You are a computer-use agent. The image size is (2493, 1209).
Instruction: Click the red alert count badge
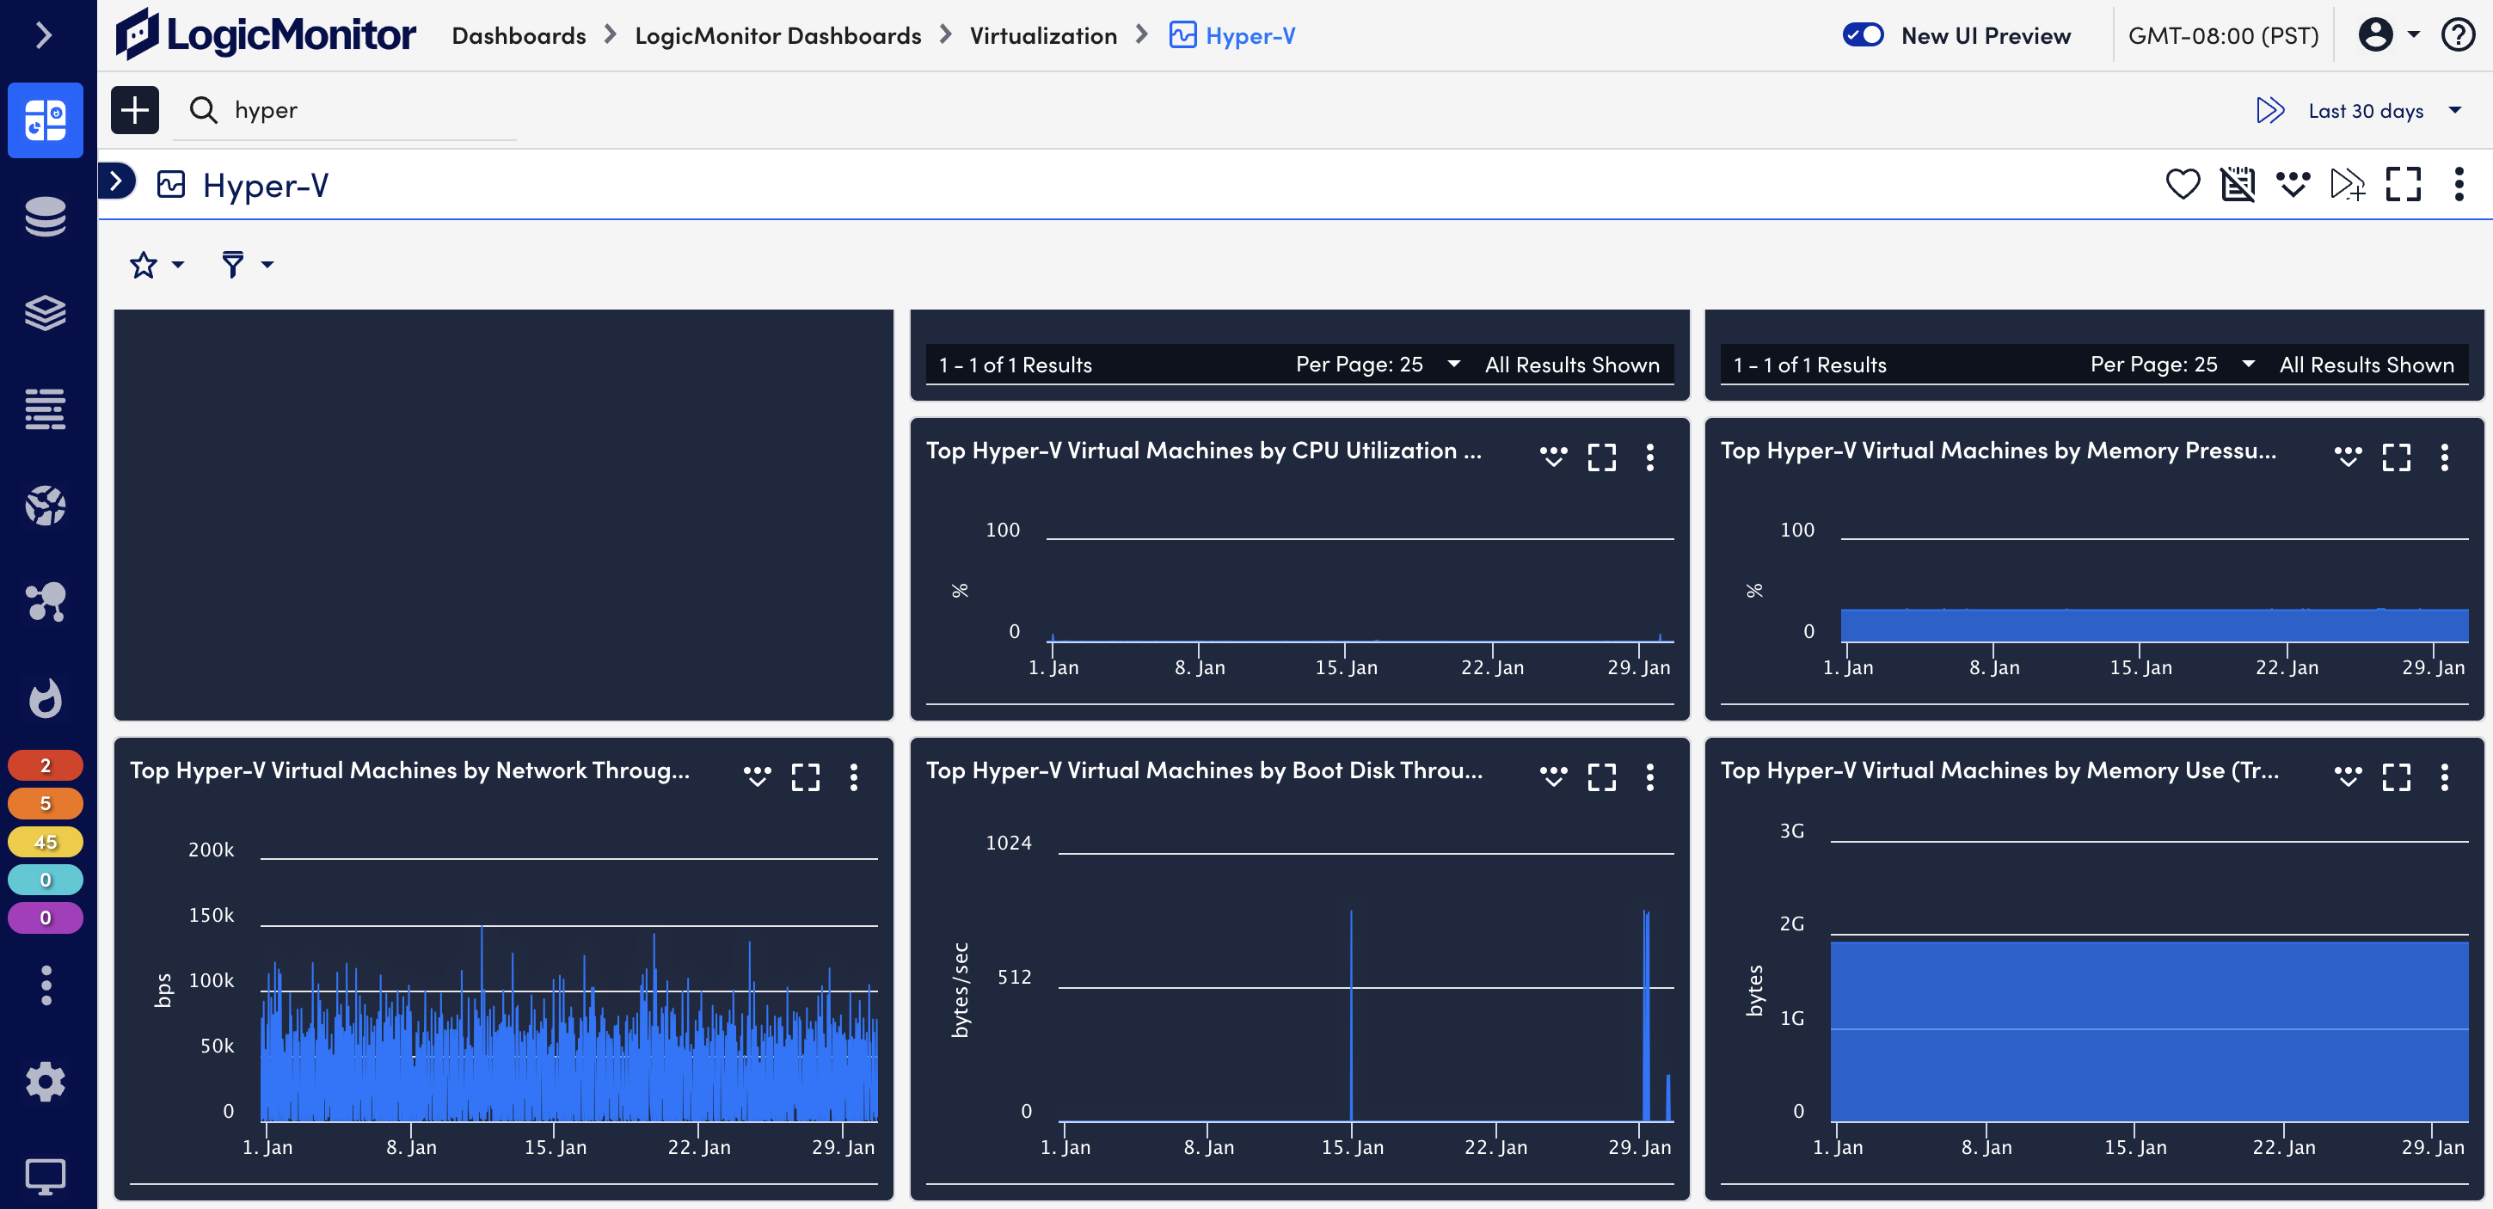[45, 764]
